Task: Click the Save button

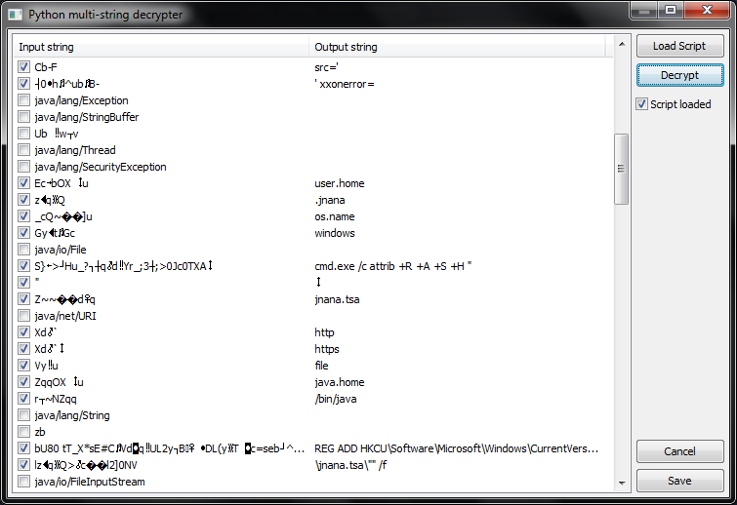Action: point(679,481)
